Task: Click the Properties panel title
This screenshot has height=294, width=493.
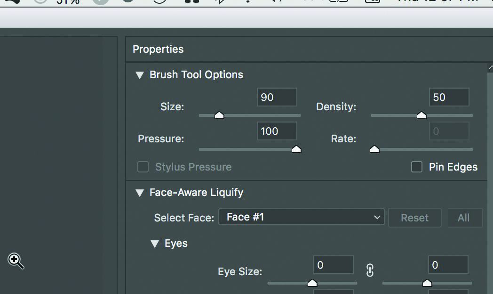Action: coord(158,49)
